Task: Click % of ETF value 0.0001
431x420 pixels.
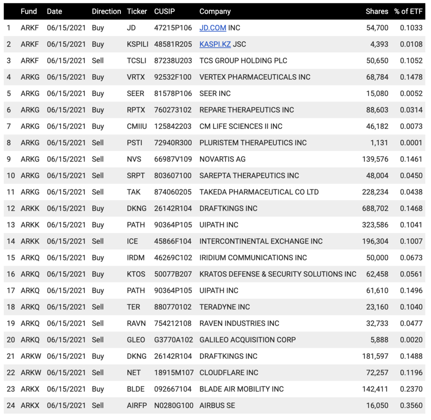Action: coord(411,143)
